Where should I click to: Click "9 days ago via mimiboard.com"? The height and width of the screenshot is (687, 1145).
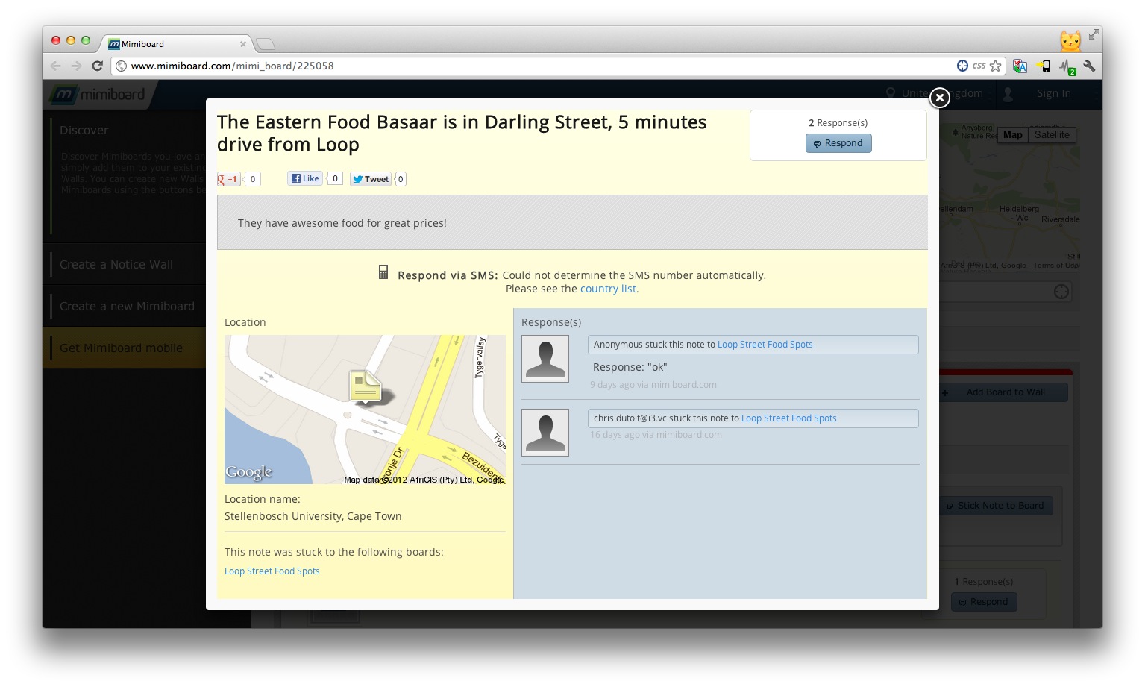[x=653, y=385]
